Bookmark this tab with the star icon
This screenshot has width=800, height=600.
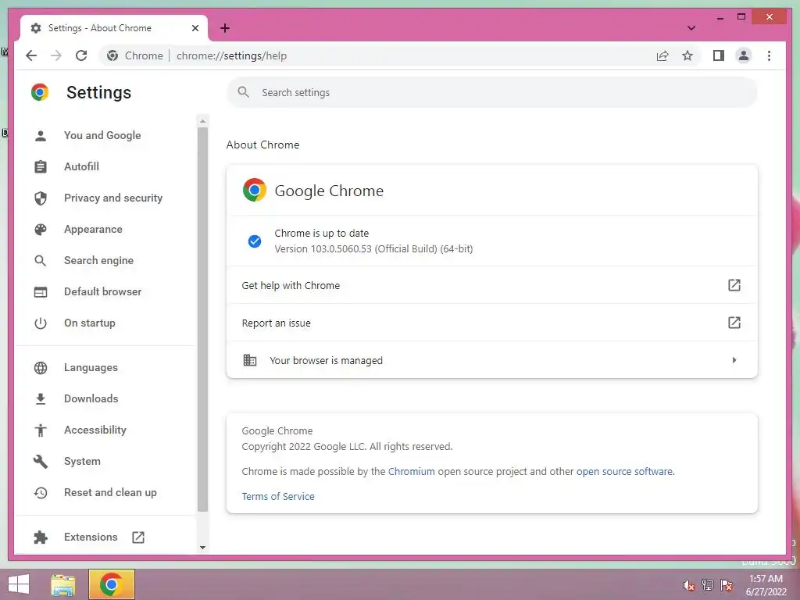coord(687,55)
